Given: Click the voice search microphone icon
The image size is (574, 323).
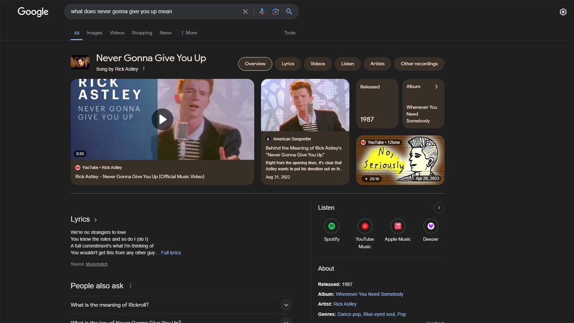Looking at the screenshot, I should point(262,12).
